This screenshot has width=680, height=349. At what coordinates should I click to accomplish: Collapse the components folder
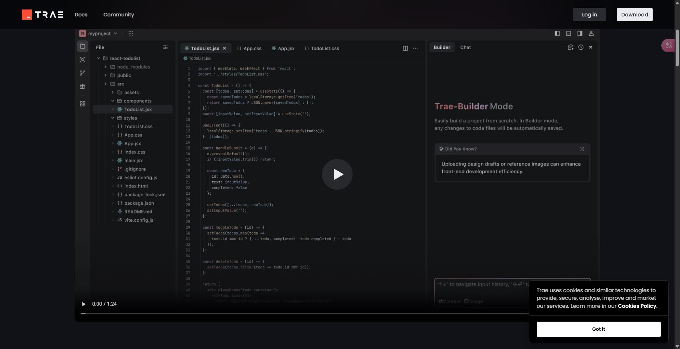tap(113, 101)
